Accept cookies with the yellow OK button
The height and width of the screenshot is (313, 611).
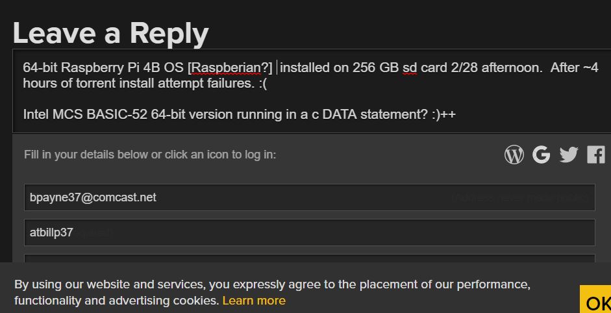pos(595,299)
